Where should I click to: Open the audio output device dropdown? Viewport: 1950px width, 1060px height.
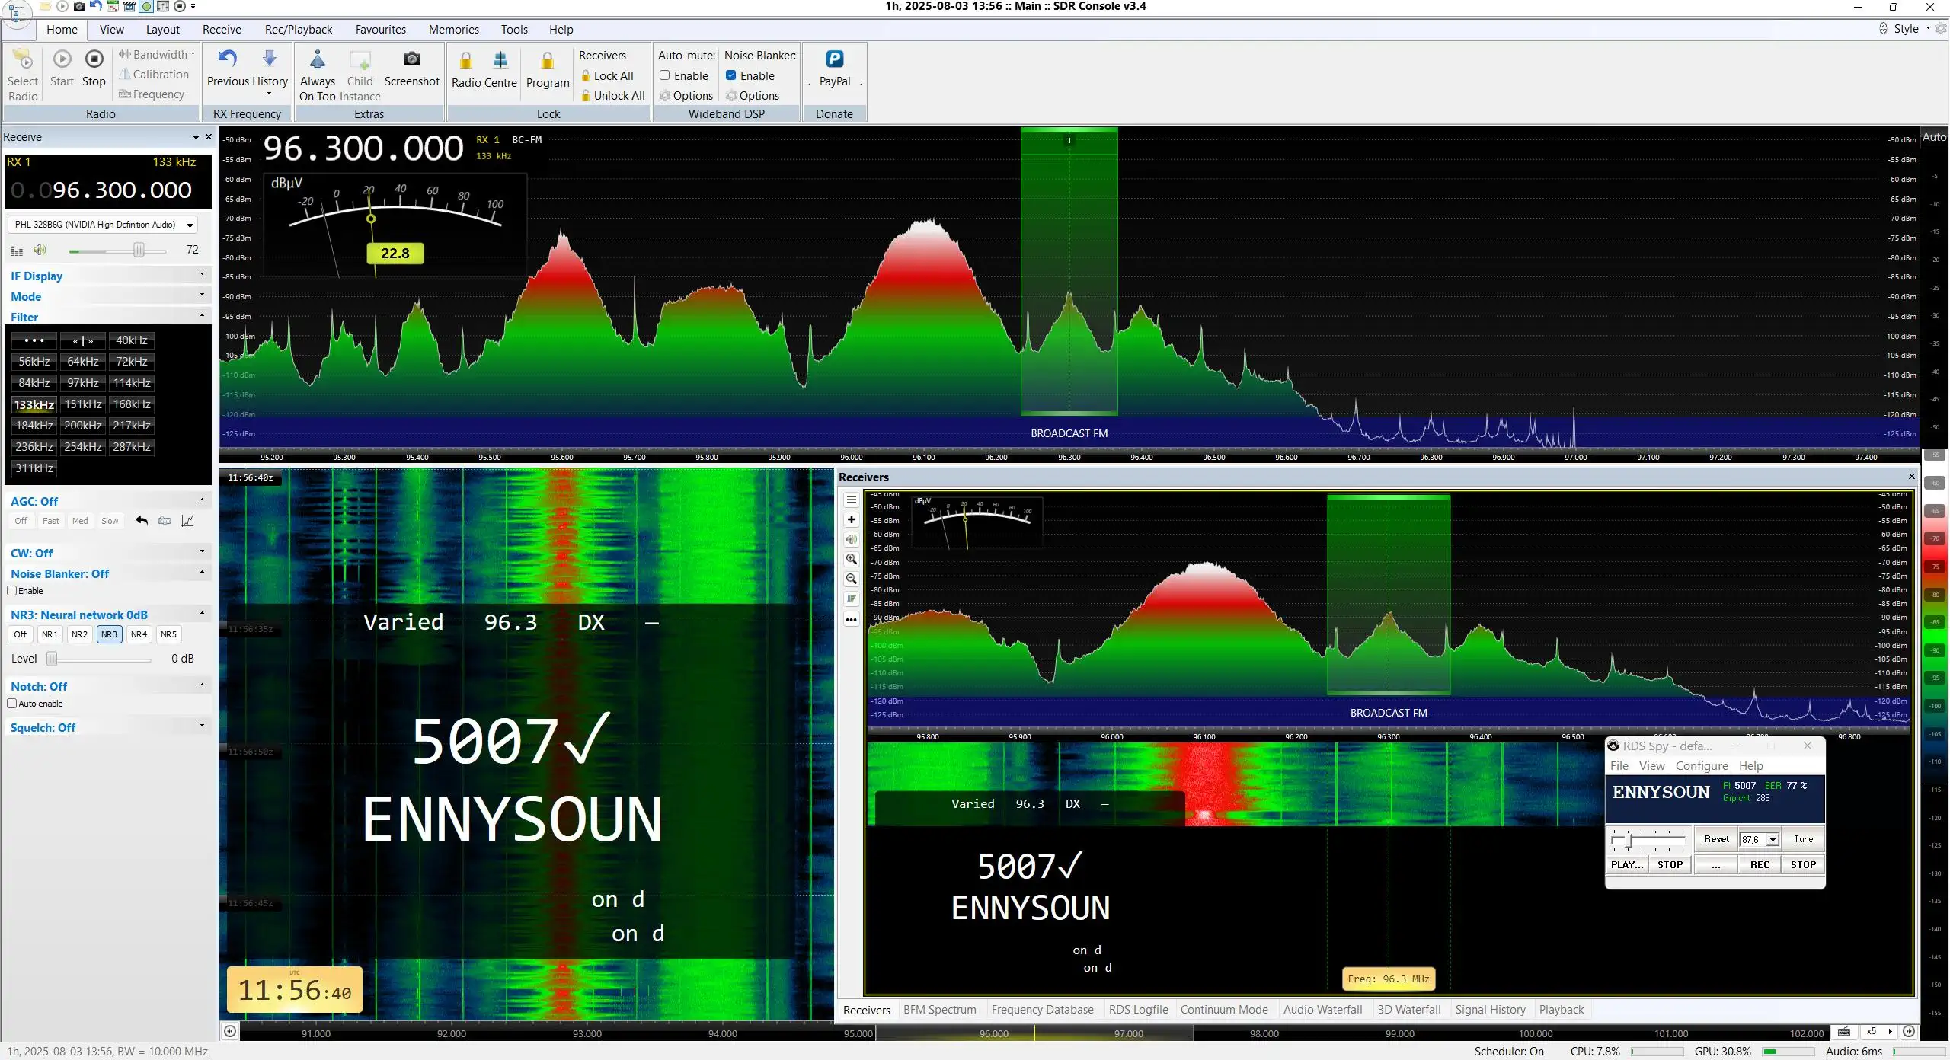pos(190,225)
